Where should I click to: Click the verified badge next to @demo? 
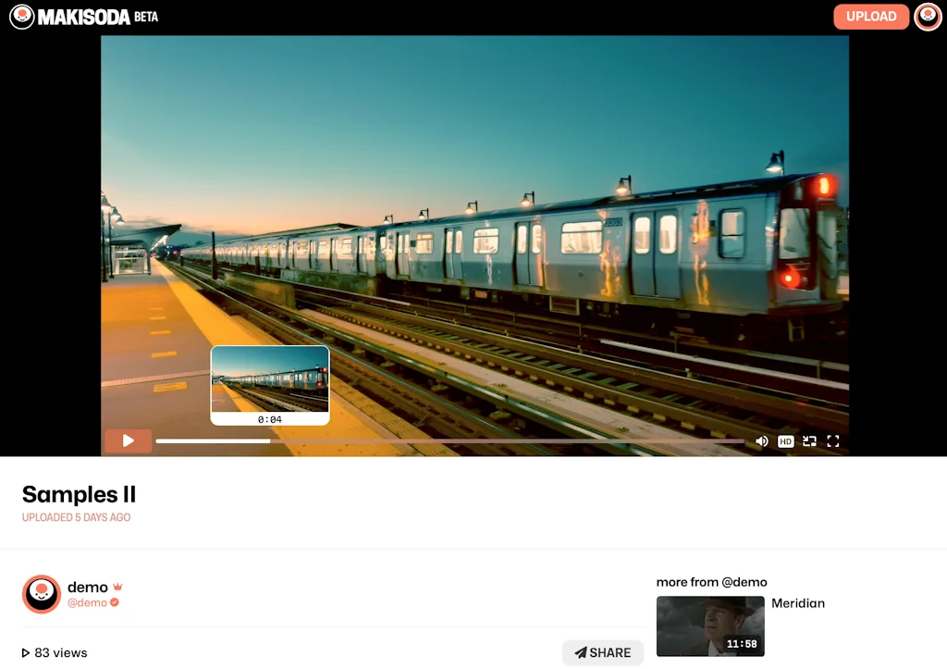point(114,601)
